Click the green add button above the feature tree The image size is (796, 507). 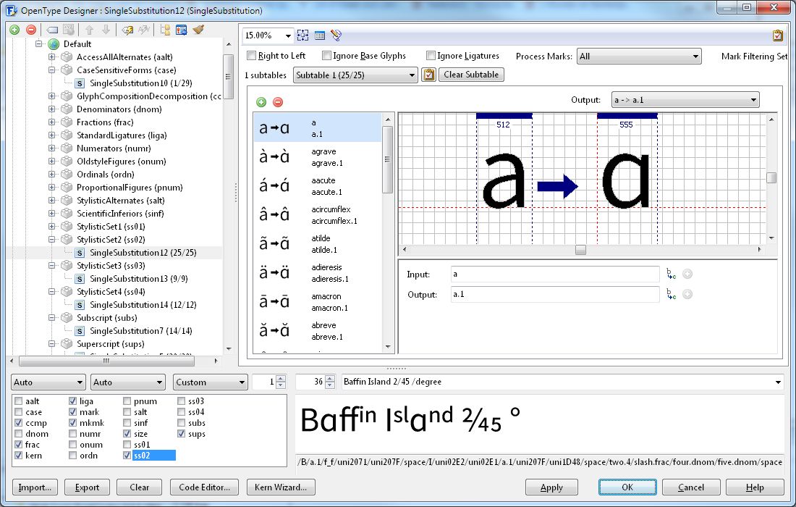[14, 30]
